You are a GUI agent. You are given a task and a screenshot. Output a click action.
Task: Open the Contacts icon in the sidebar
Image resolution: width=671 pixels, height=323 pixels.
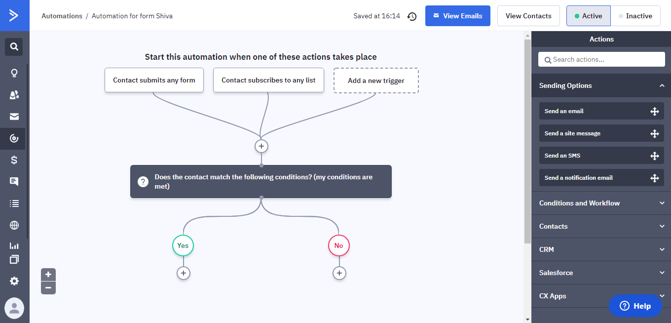[14, 95]
